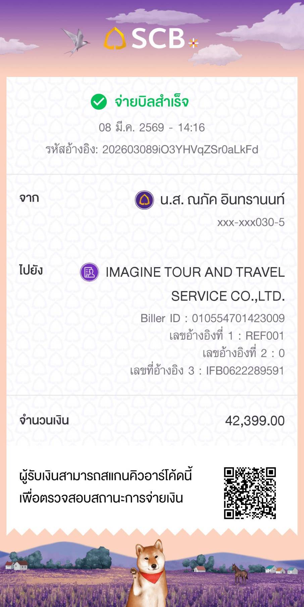Tap the SCB logo at top
Viewport: 304px width, 607px height.
pyautogui.click(x=145, y=38)
